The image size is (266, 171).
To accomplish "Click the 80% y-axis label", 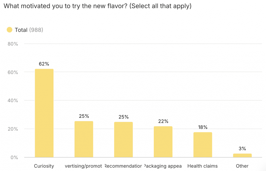I will point(12,44).
